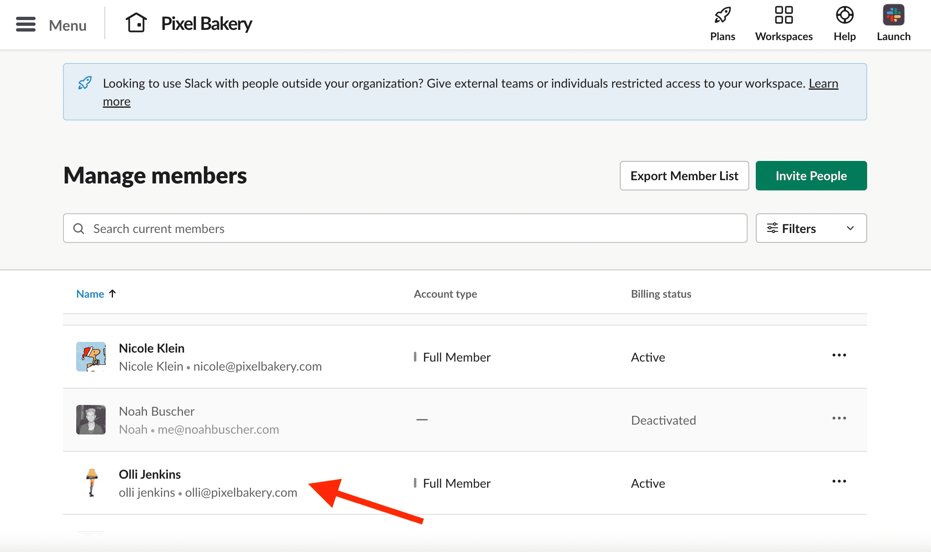Click Nicole Klein's Active billing status

point(648,357)
